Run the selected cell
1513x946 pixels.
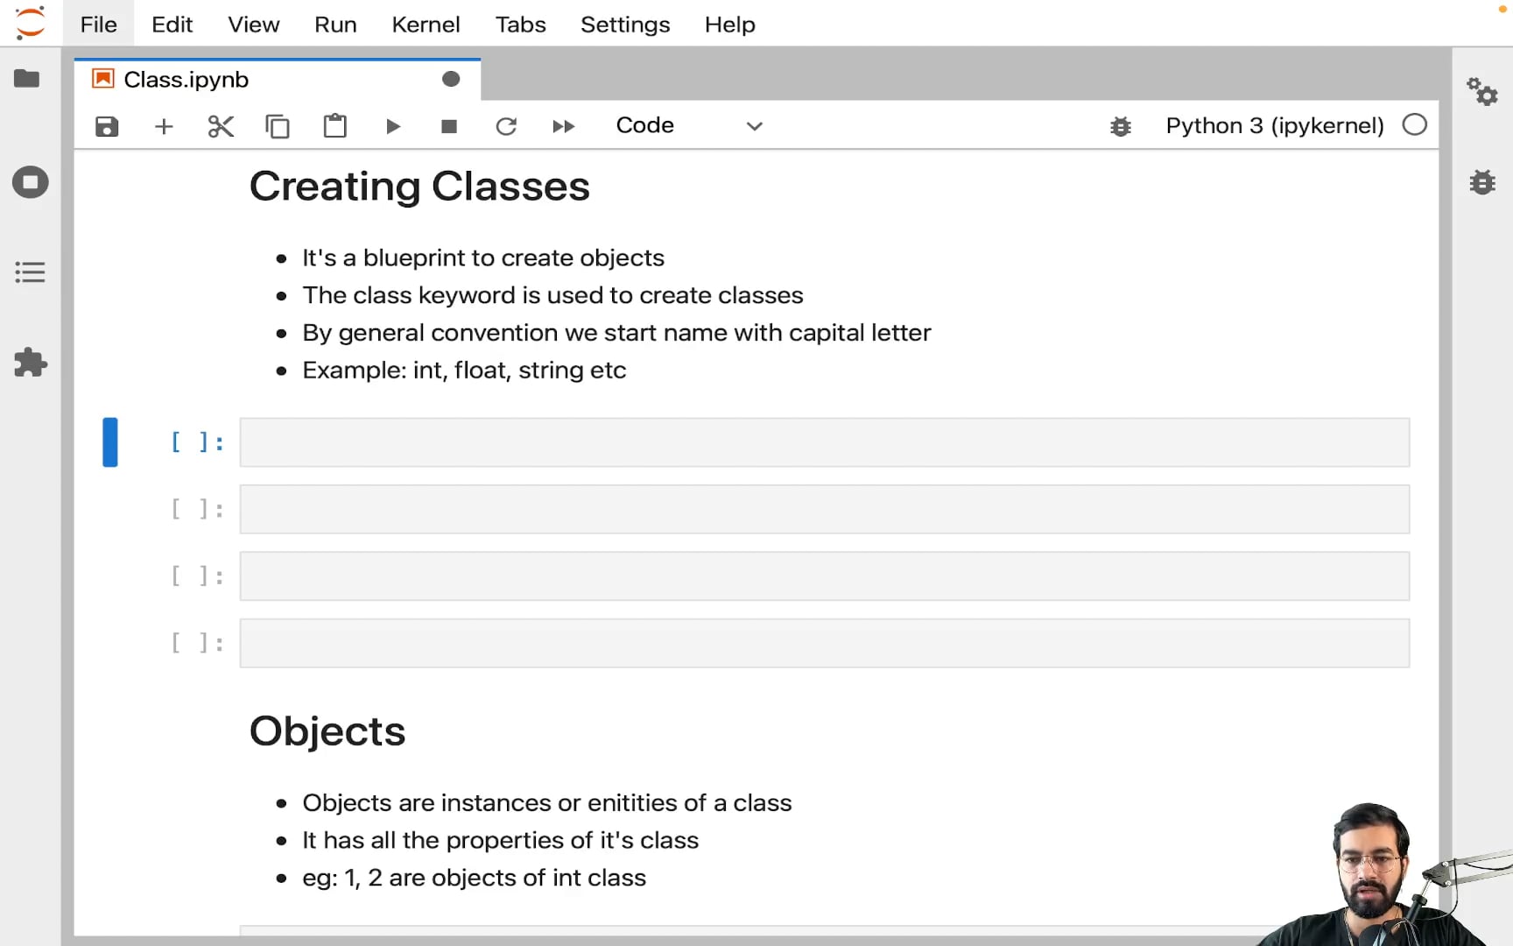tap(392, 127)
